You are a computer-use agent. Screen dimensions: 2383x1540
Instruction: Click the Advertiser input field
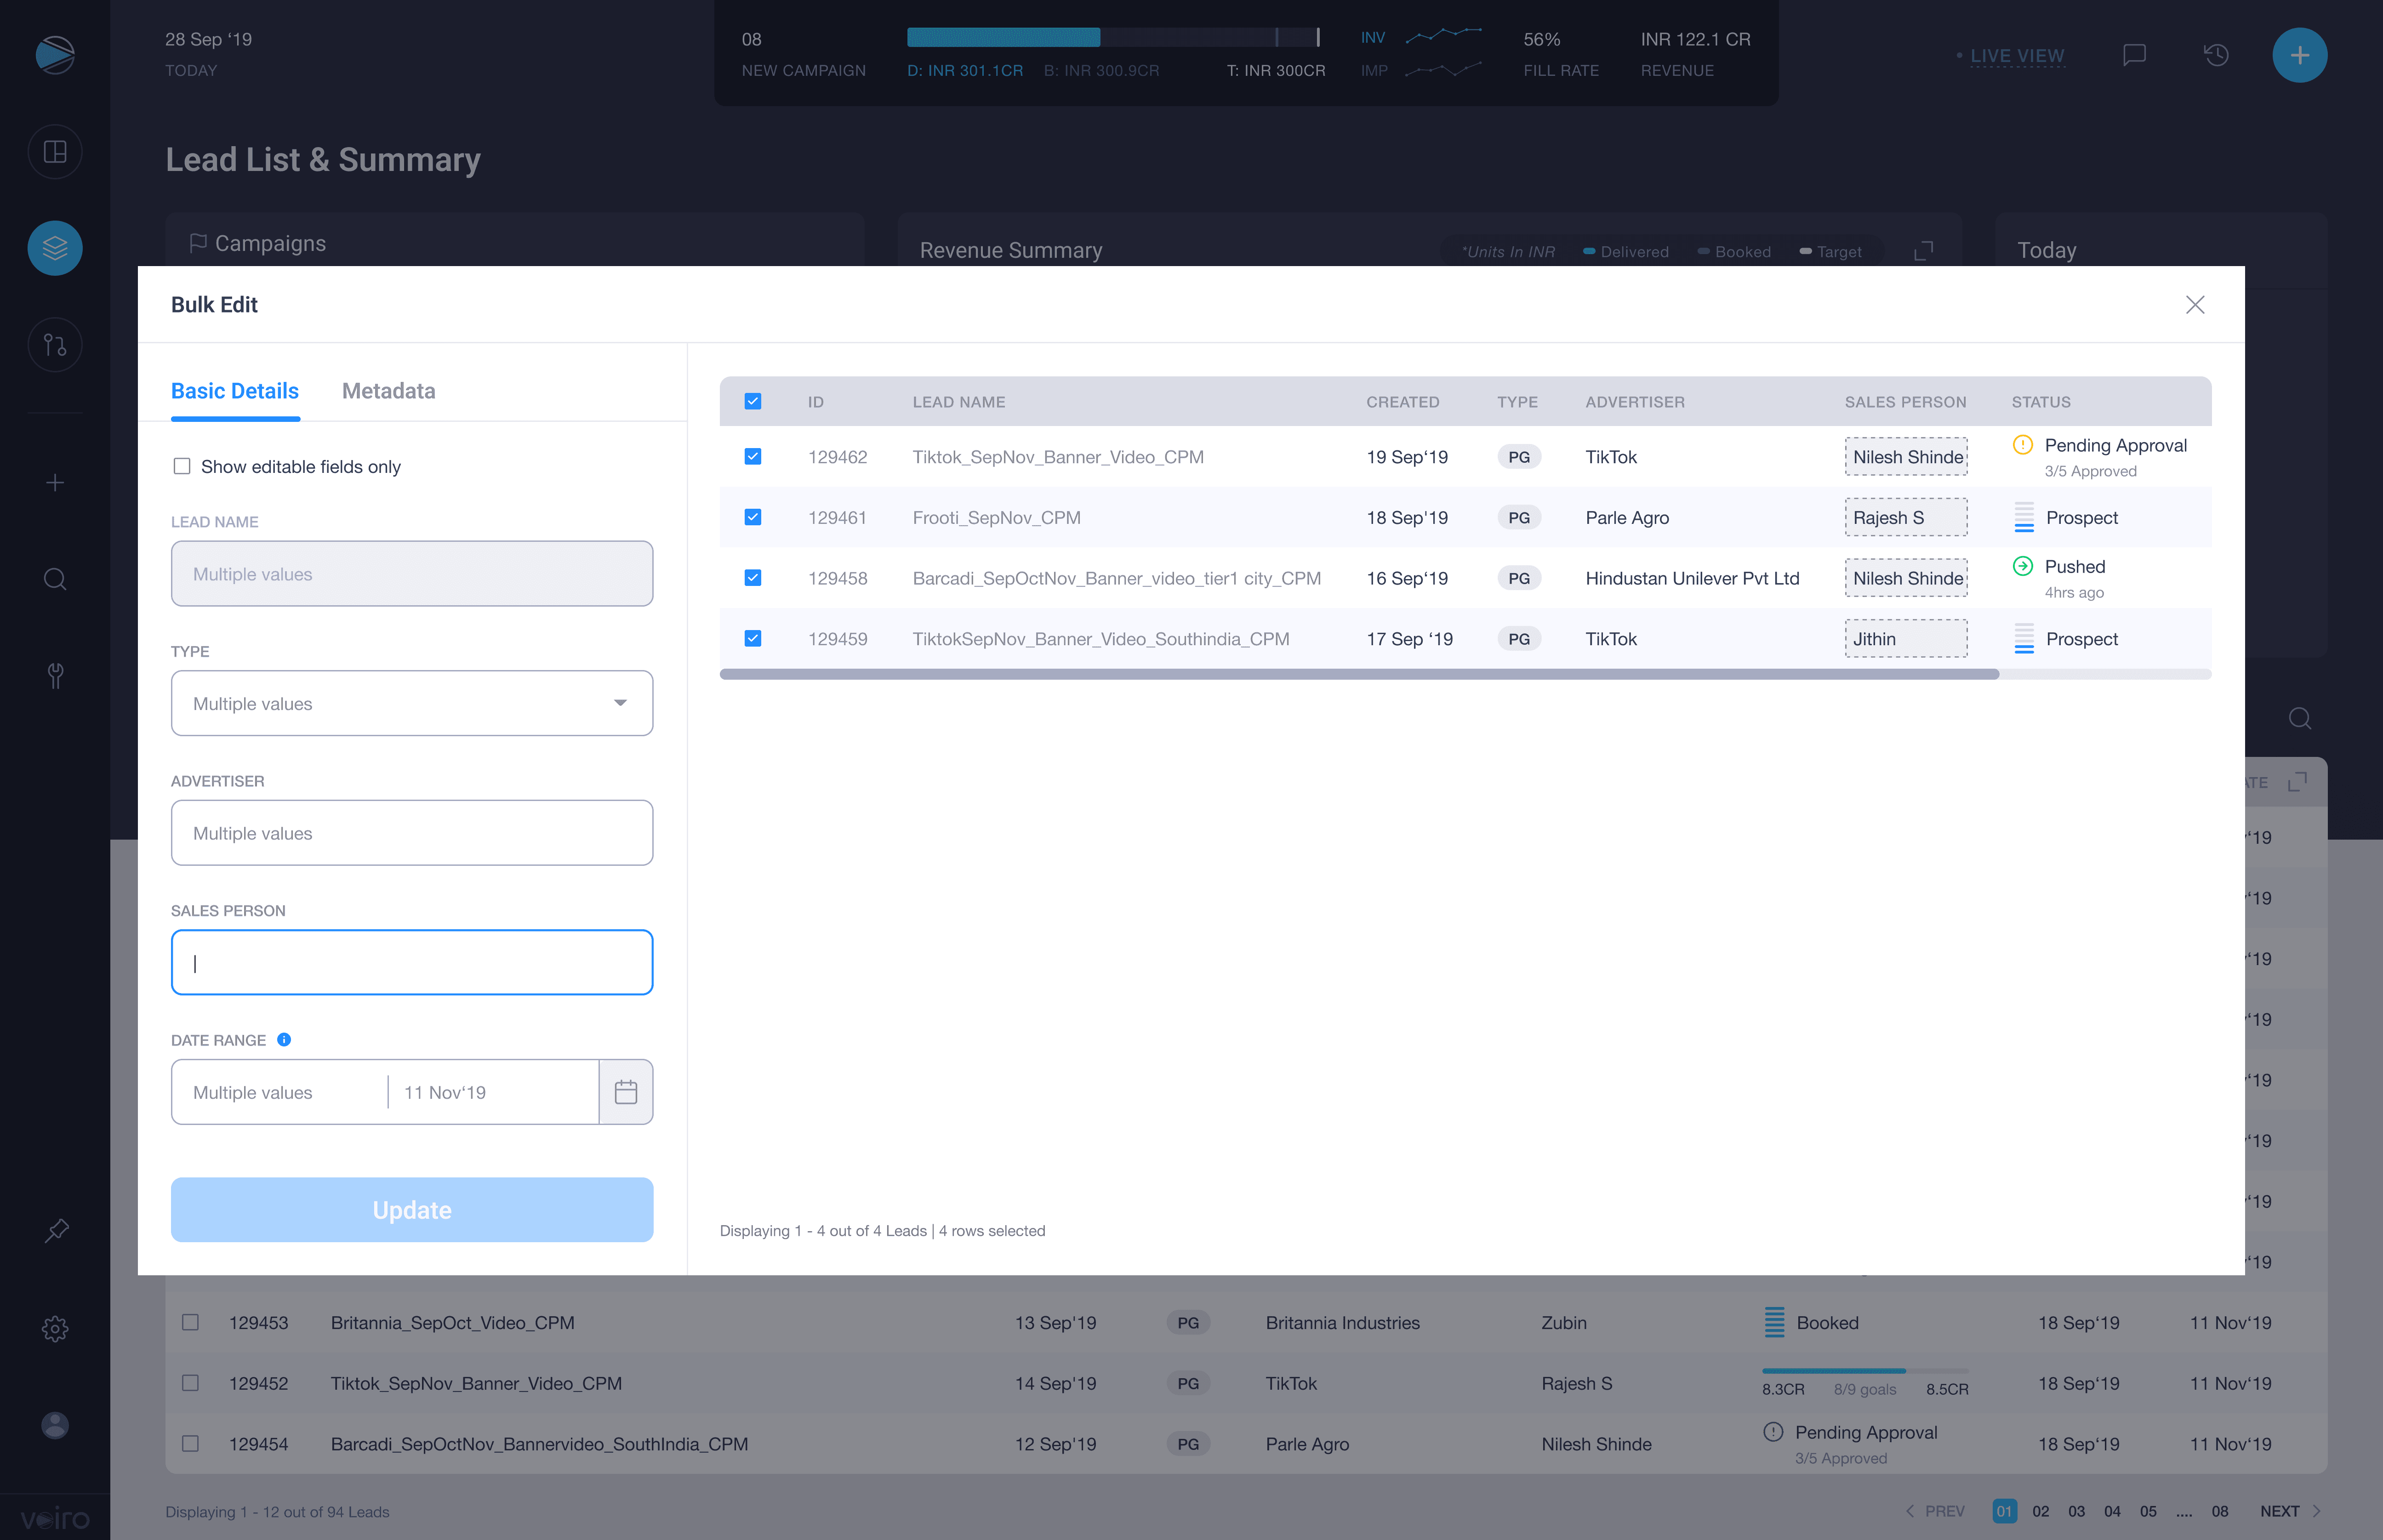click(412, 833)
